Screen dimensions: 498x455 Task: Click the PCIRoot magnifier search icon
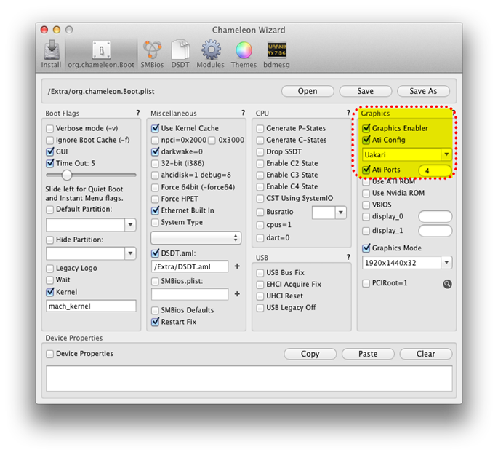coord(447,284)
